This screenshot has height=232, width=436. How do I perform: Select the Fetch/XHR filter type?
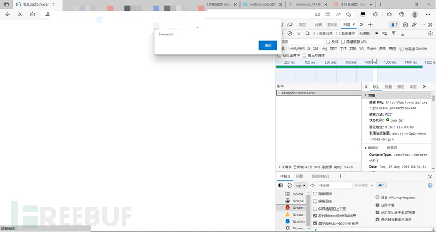[296, 49]
